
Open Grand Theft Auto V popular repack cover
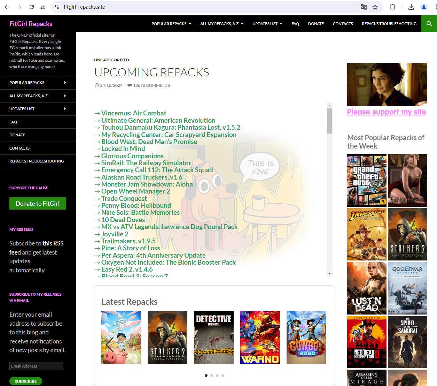[x=367, y=180]
